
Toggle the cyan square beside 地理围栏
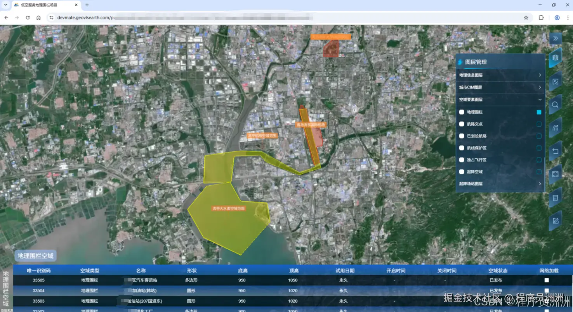(539, 112)
